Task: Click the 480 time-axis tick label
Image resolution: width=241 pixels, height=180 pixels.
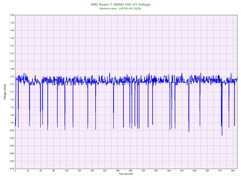Action: 207,171
